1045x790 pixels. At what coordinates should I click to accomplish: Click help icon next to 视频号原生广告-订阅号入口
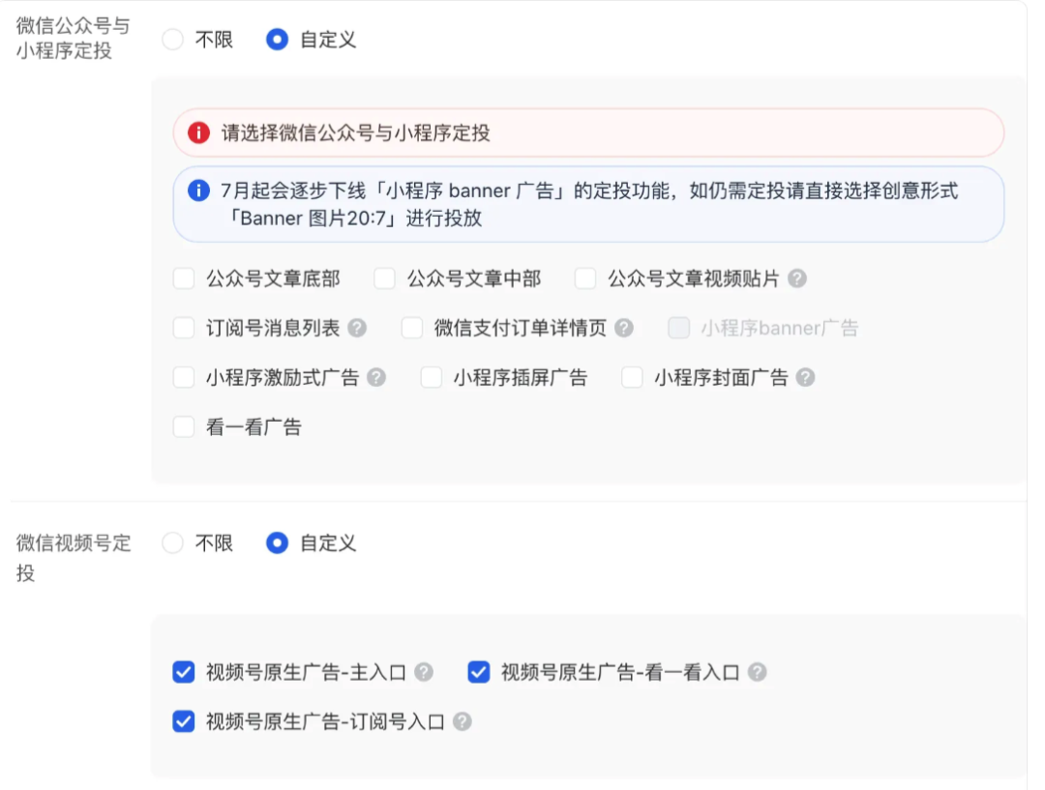click(x=463, y=721)
